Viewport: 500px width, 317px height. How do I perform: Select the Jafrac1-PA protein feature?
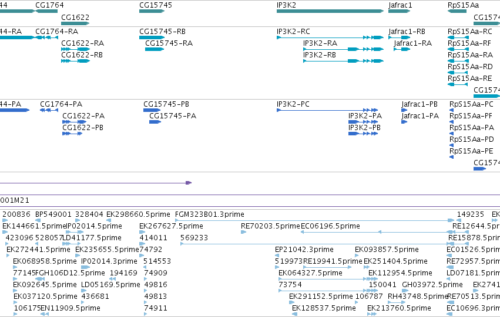404,122
